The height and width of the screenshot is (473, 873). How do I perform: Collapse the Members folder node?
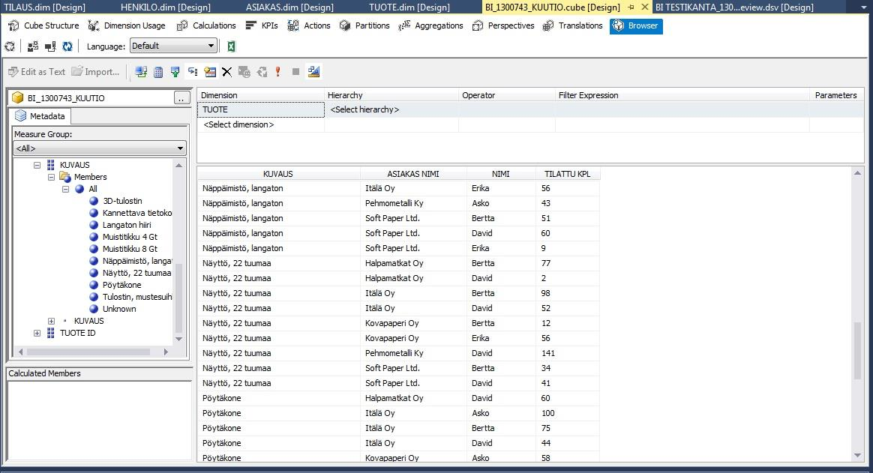coord(51,177)
